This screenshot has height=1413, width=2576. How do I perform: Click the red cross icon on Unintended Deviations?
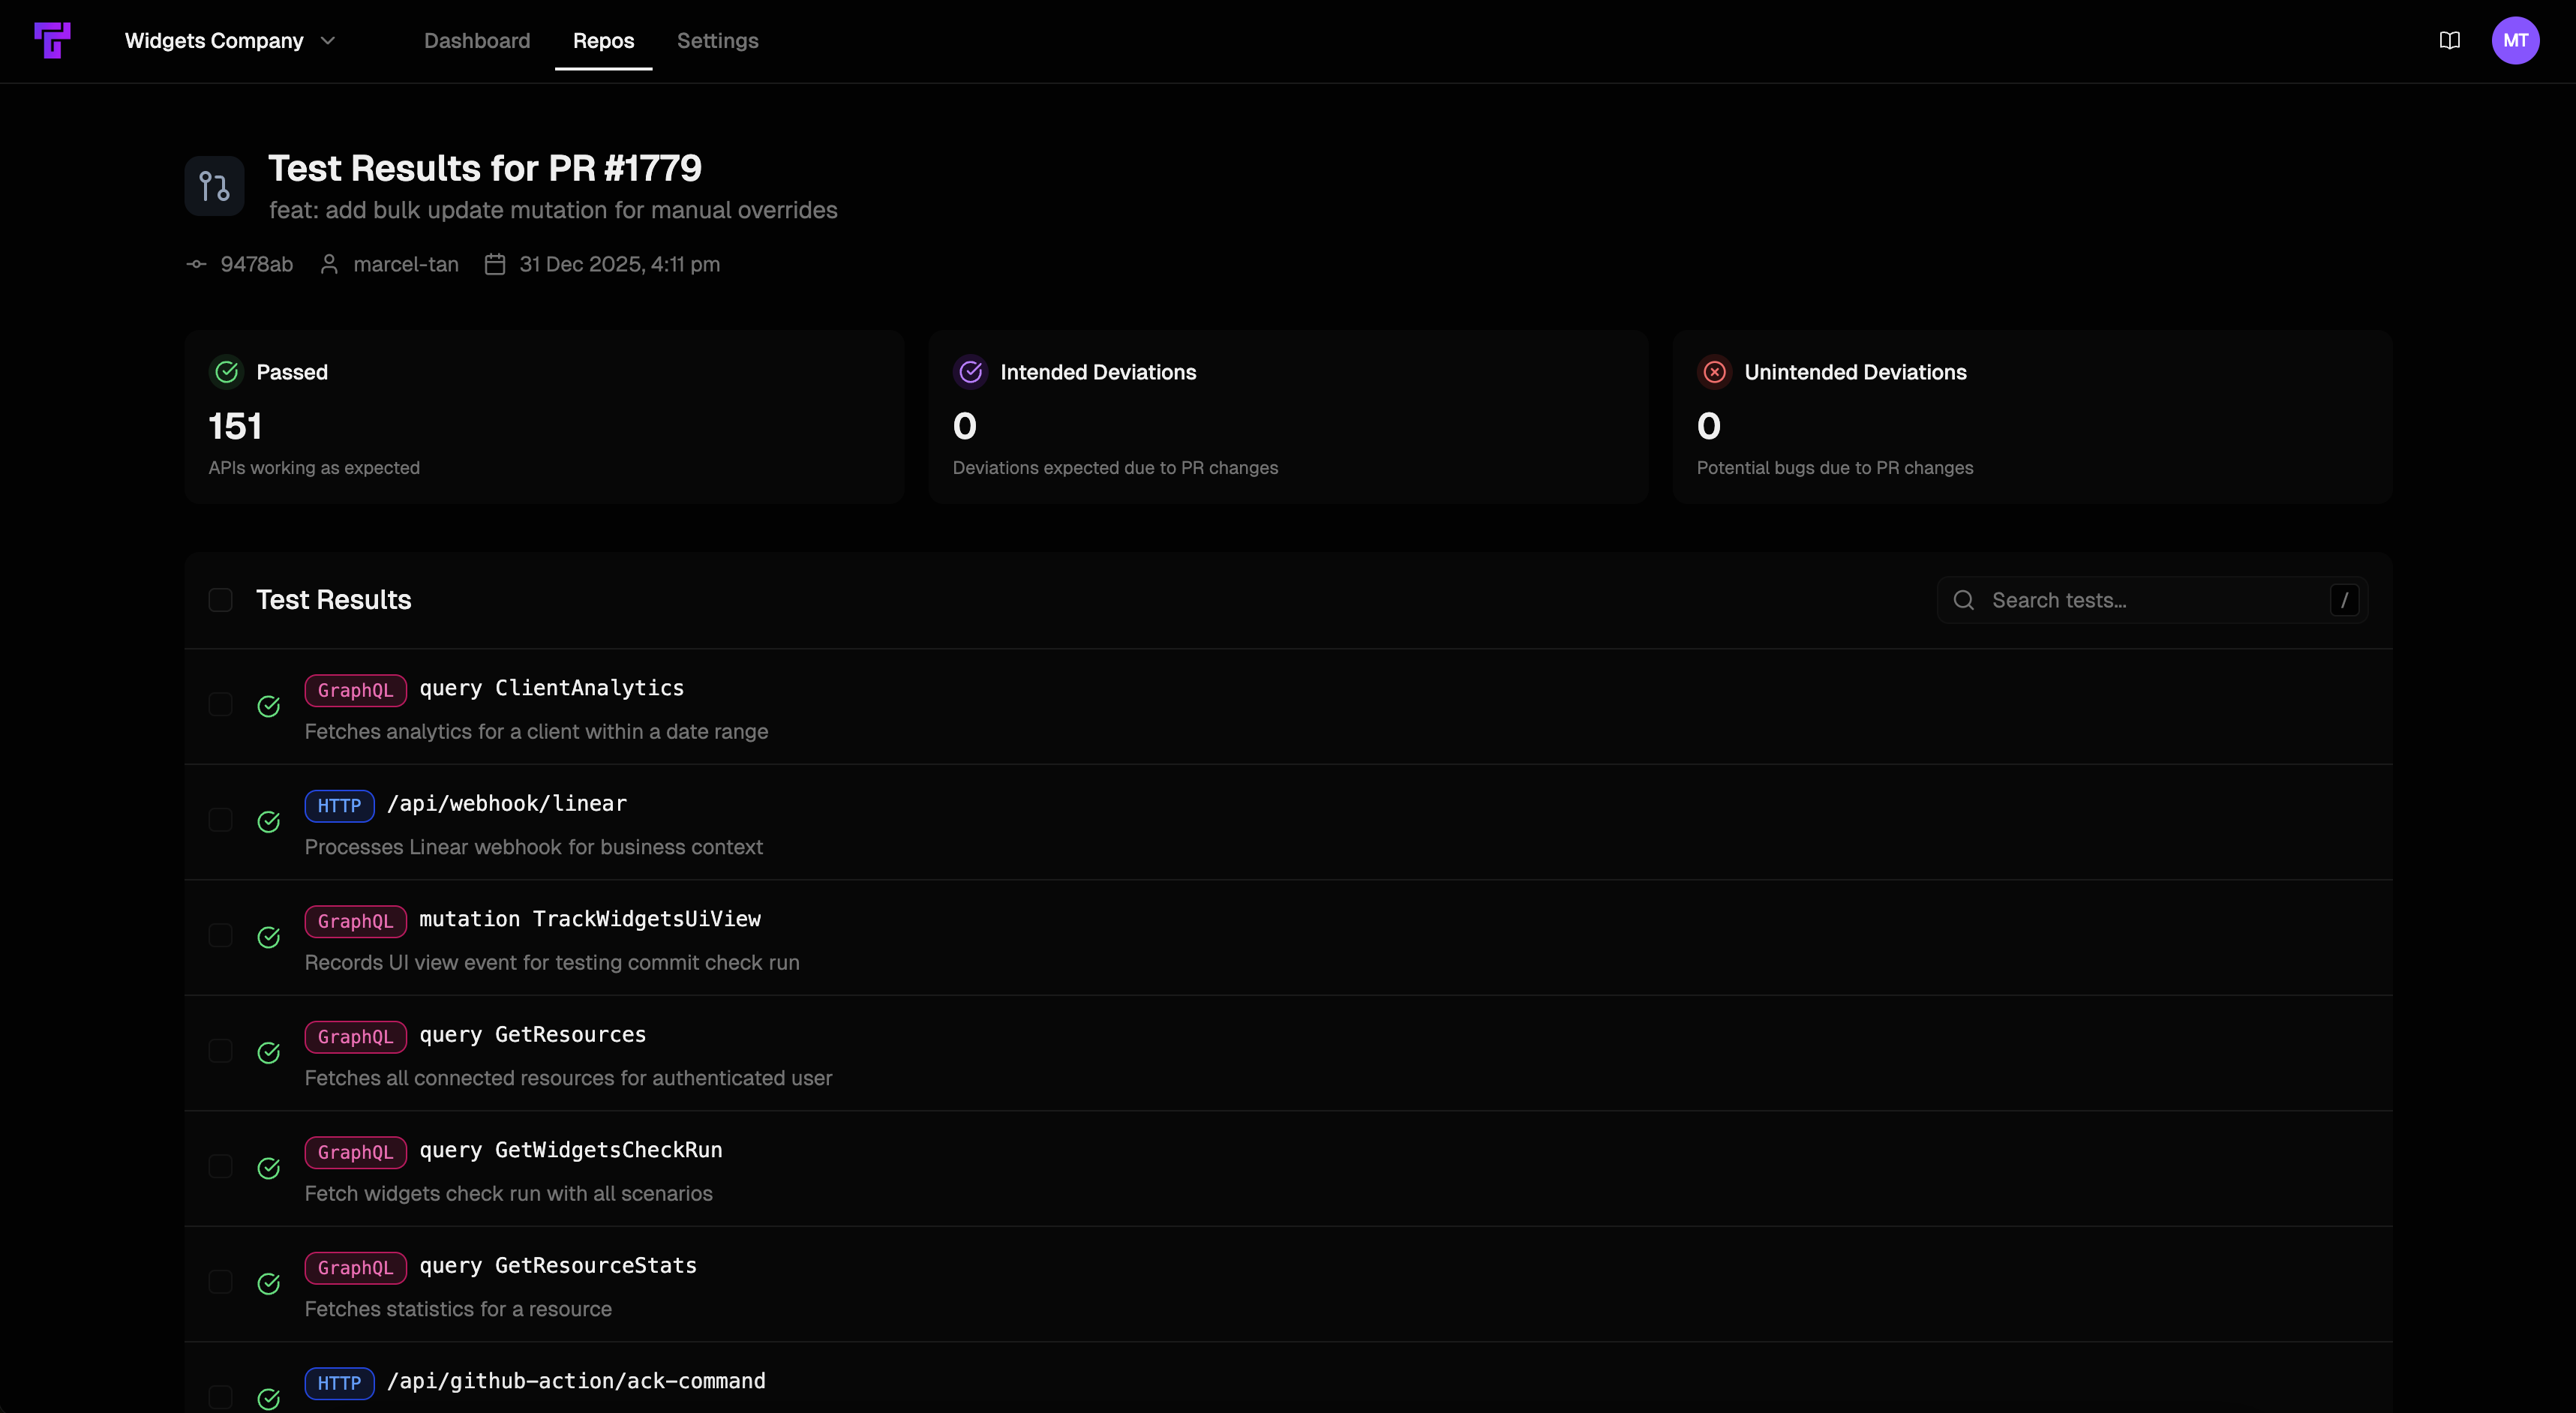point(1714,372)
